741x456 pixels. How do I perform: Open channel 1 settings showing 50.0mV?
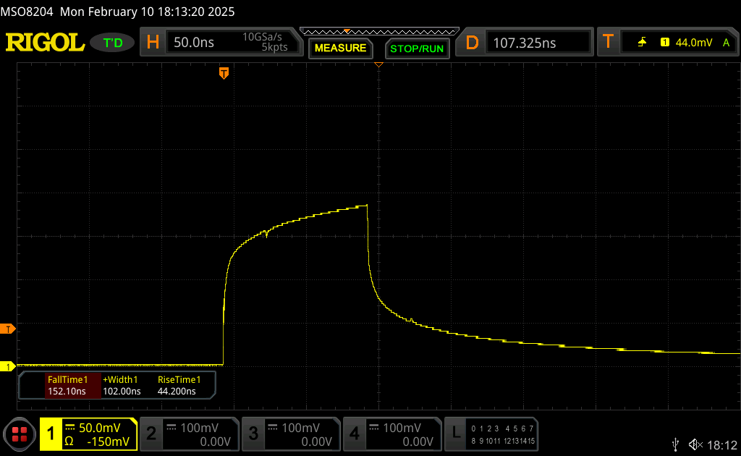click(88, 434)
